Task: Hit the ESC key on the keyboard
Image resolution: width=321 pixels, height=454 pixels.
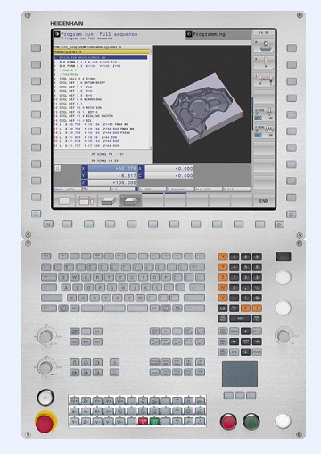Action: click(46, 256)
